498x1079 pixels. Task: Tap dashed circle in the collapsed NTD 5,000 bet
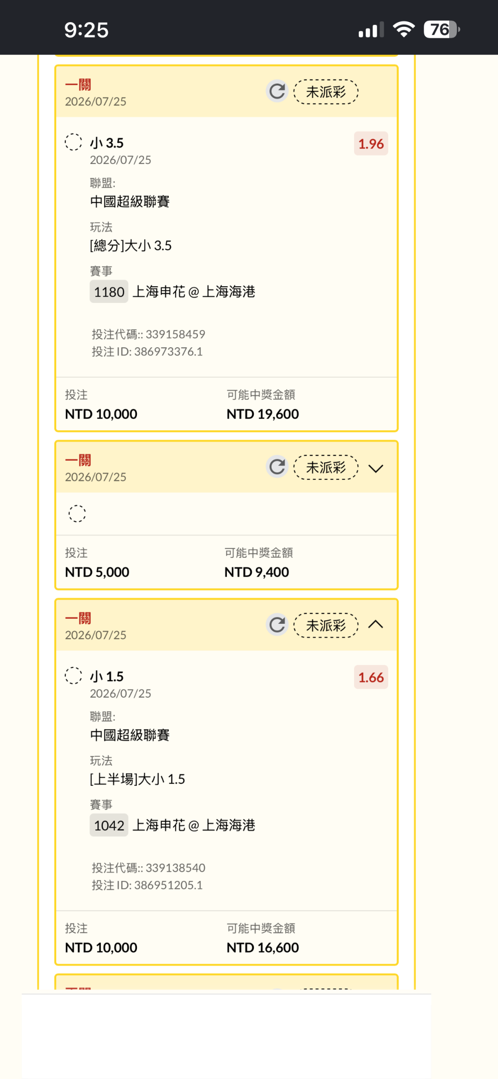tap(77, 513)
